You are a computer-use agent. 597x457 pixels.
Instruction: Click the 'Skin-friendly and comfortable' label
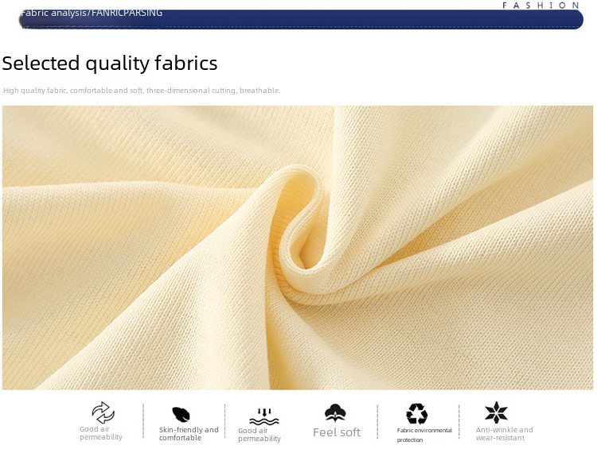point(189,434)
